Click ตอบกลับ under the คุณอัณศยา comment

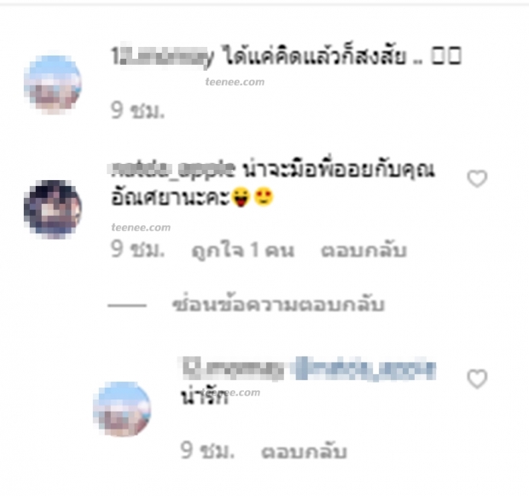[x=363, y=250]
